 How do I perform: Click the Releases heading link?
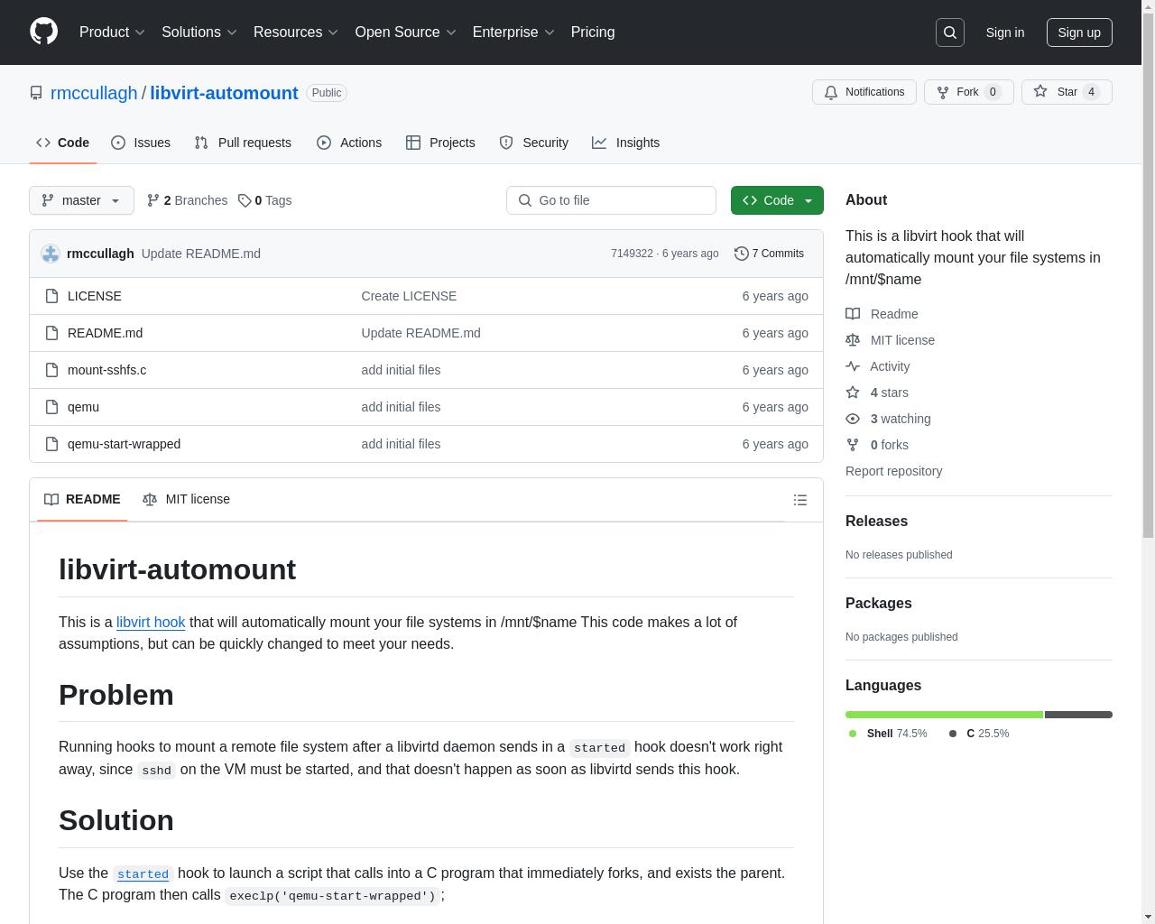coord(876,522)
